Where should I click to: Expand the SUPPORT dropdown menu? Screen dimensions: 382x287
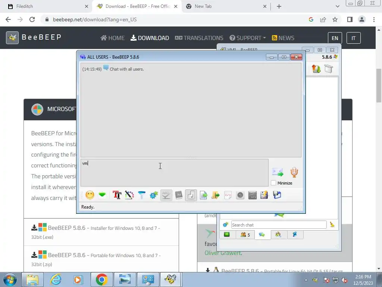tap(248, 38)
